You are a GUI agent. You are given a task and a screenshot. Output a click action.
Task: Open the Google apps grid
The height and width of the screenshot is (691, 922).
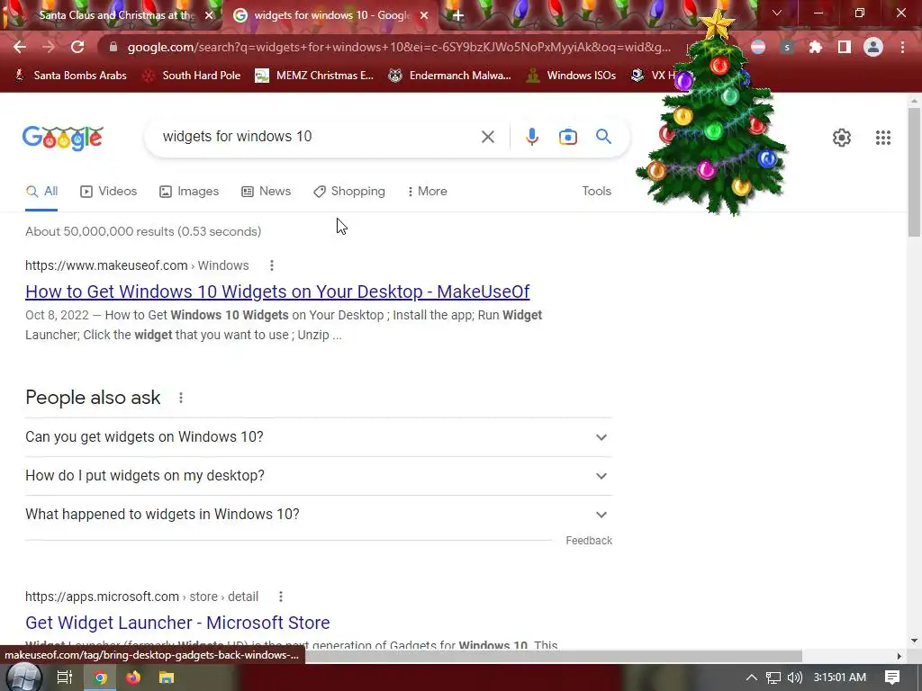tap(882, 138)
